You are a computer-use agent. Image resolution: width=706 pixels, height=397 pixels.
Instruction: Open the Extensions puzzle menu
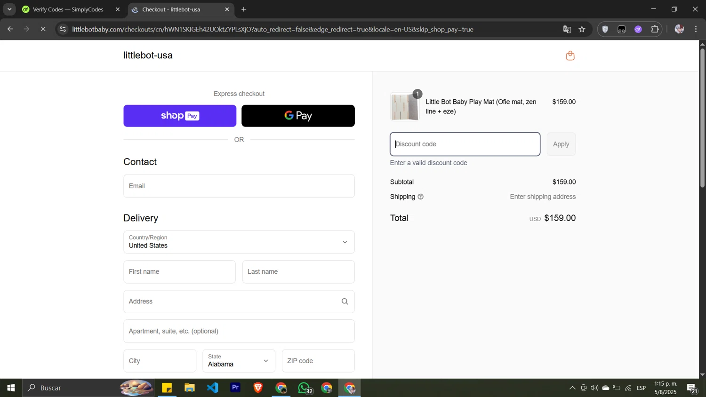655,29
